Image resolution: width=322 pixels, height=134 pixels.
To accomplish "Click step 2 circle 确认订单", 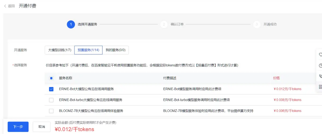I will pos(164,24).
